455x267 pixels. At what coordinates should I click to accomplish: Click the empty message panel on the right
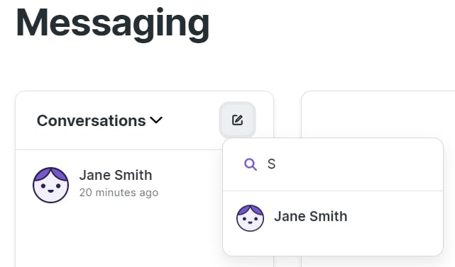(x=378, y=116)
